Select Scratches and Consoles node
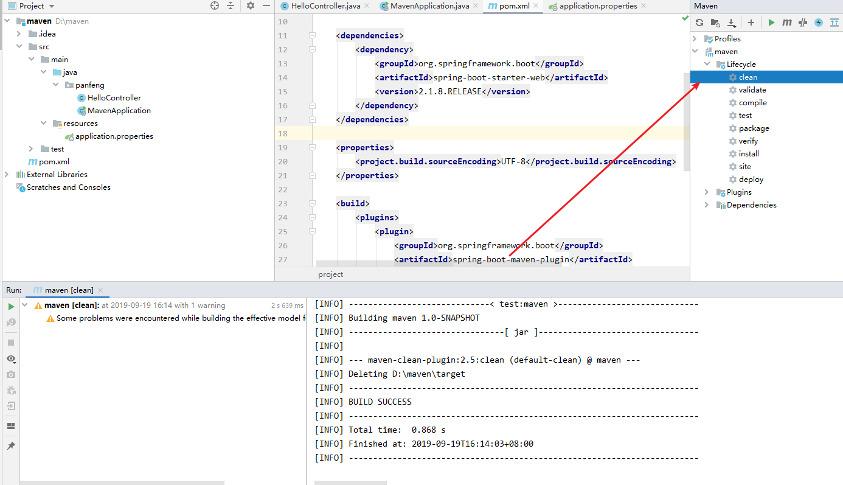Viewport: 843px width, 485px height. tap(68, 187)
